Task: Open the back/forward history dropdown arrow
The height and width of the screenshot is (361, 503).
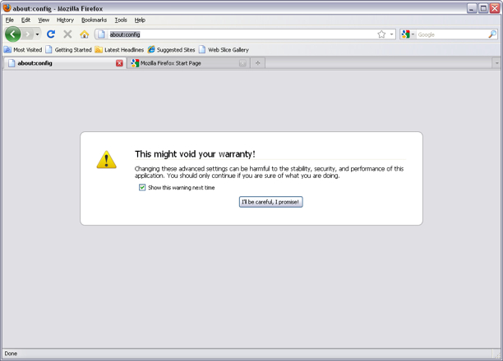Action: tap(37, 34)
